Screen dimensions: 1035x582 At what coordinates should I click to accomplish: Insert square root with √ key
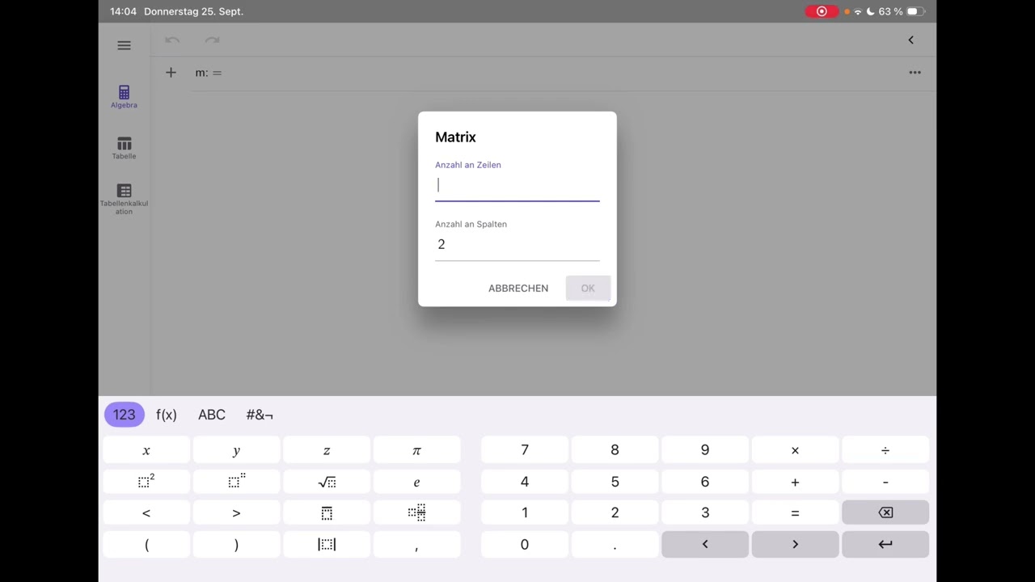[327, 482]
